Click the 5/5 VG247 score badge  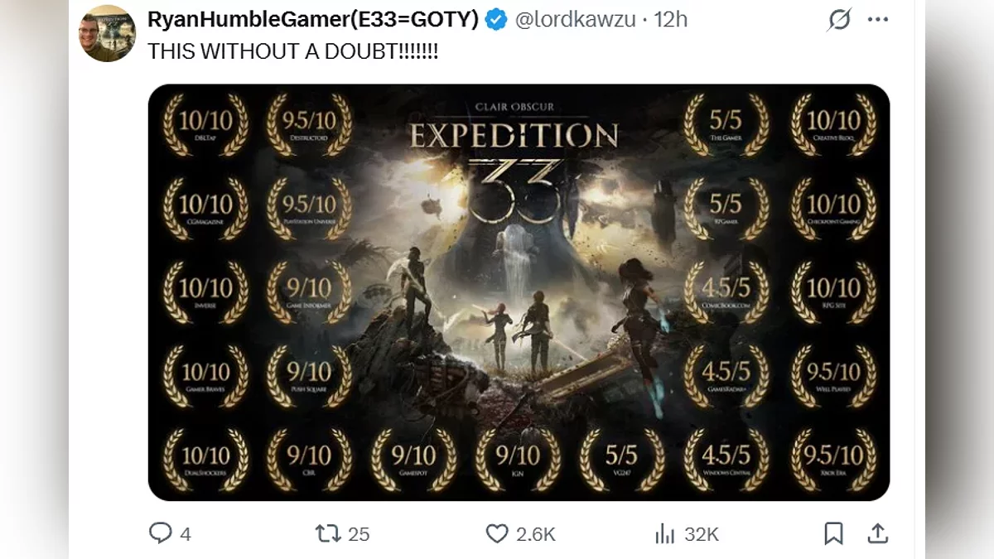click(x=621, y=458)
